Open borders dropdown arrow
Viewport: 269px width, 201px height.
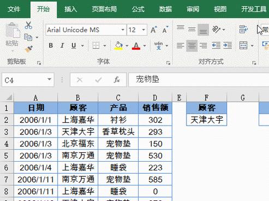(105, 45)
